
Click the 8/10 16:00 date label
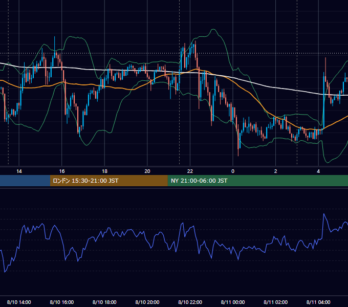point(62,302)
